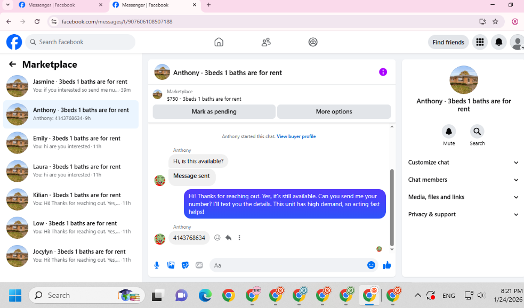The height and width of the screenshot is (308, 524).
Task: Focus the Aa message input field
Action: [288, 265]
